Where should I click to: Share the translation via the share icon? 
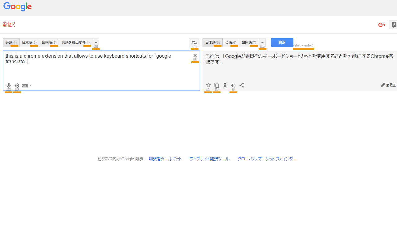coord(242,85)
